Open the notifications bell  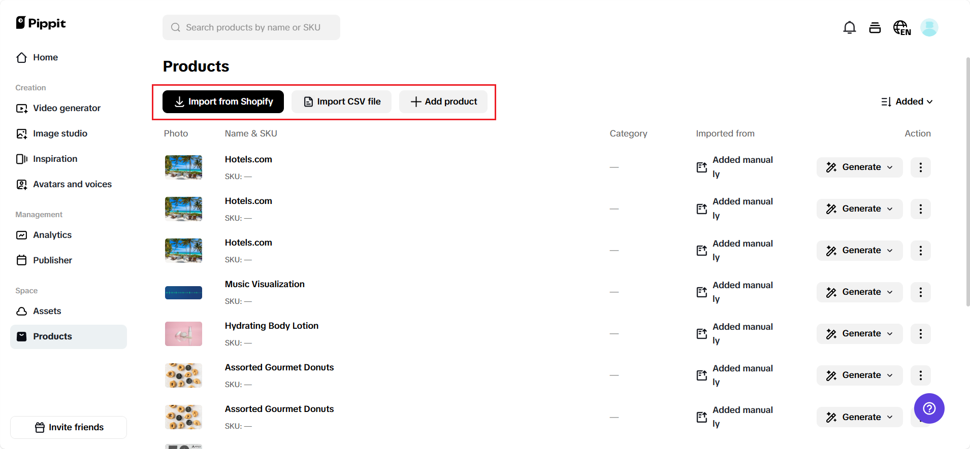point(850,27)
